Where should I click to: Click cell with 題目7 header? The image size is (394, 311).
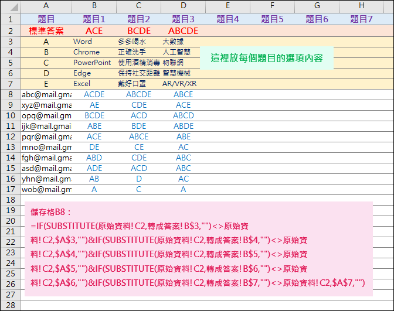361,19
